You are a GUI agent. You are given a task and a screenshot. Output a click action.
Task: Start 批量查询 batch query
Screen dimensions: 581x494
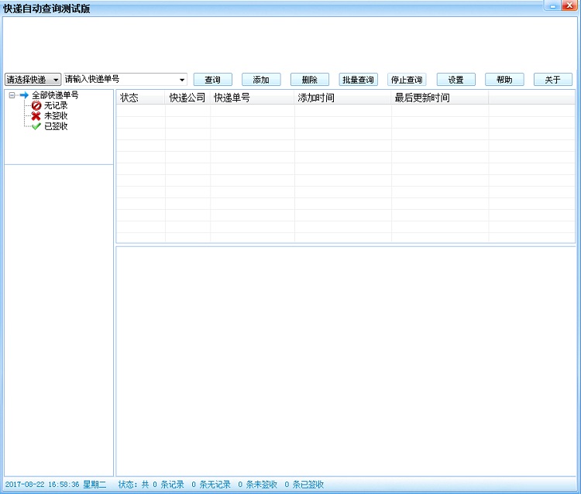(358, 80)
